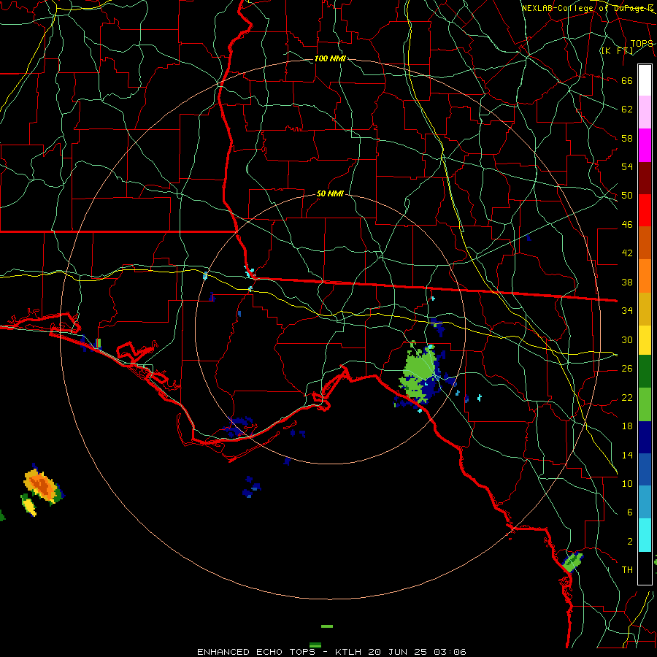Click the small green echo on the southeast coast
This screenshot has height=657, width=657.
[573, 562]
